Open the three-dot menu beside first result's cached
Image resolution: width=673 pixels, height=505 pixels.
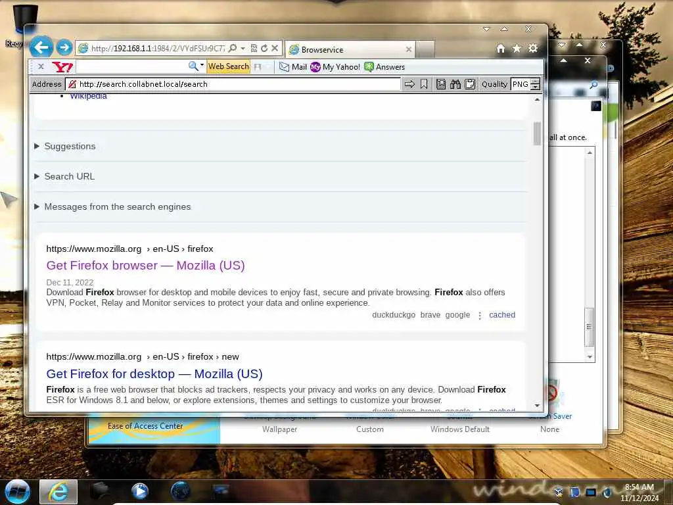480,315
